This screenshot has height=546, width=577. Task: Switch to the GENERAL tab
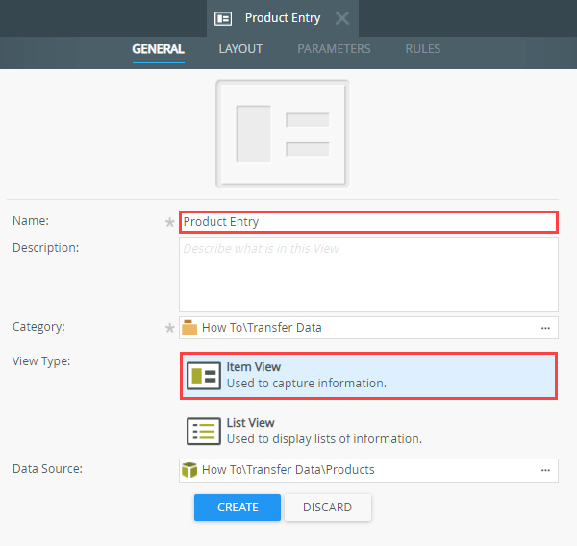159,49
